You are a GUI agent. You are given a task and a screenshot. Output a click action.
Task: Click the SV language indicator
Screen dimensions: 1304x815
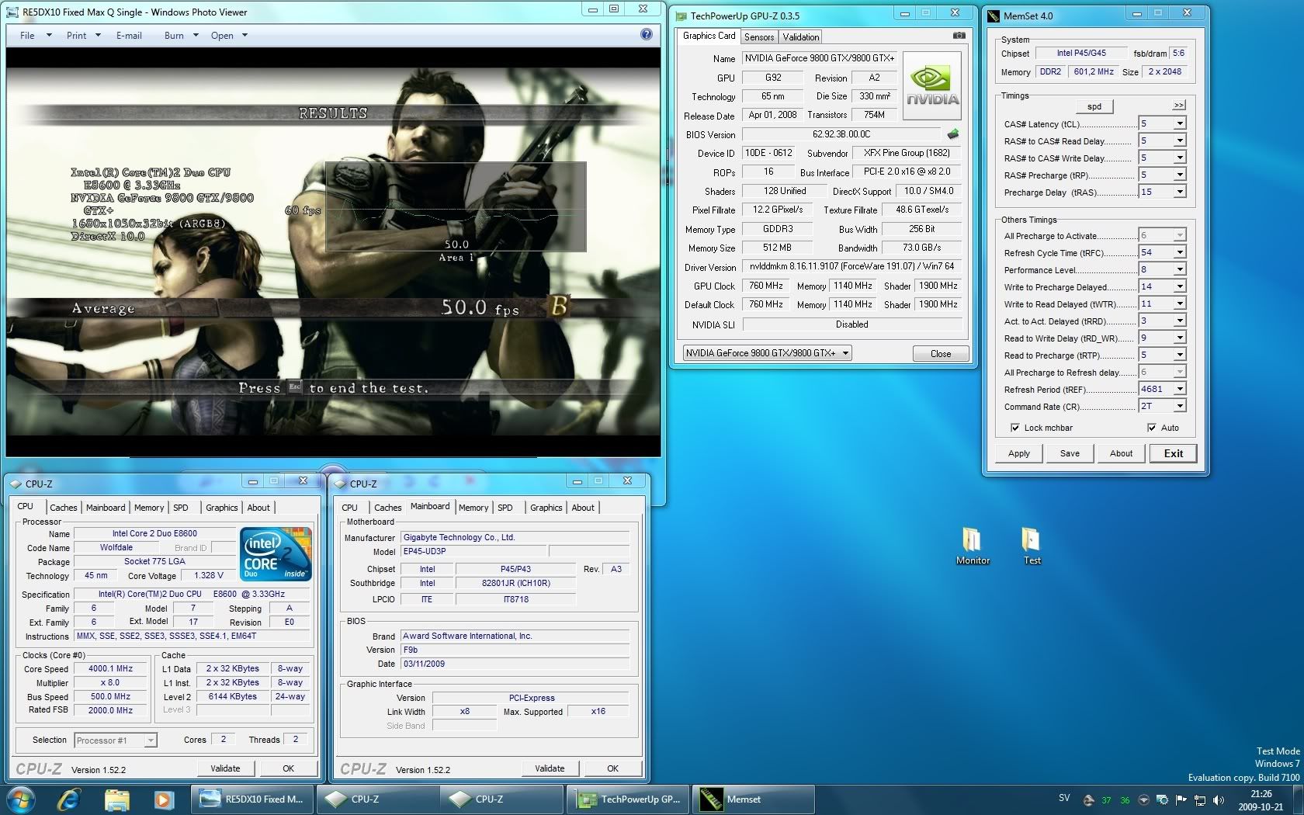(x=1064, y=798)
